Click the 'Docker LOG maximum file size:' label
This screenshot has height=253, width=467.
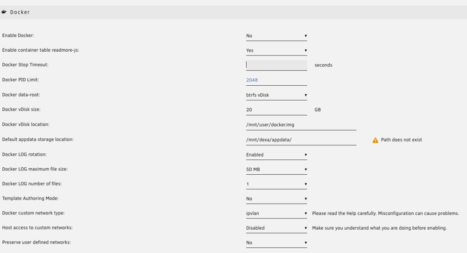(35, 169)
